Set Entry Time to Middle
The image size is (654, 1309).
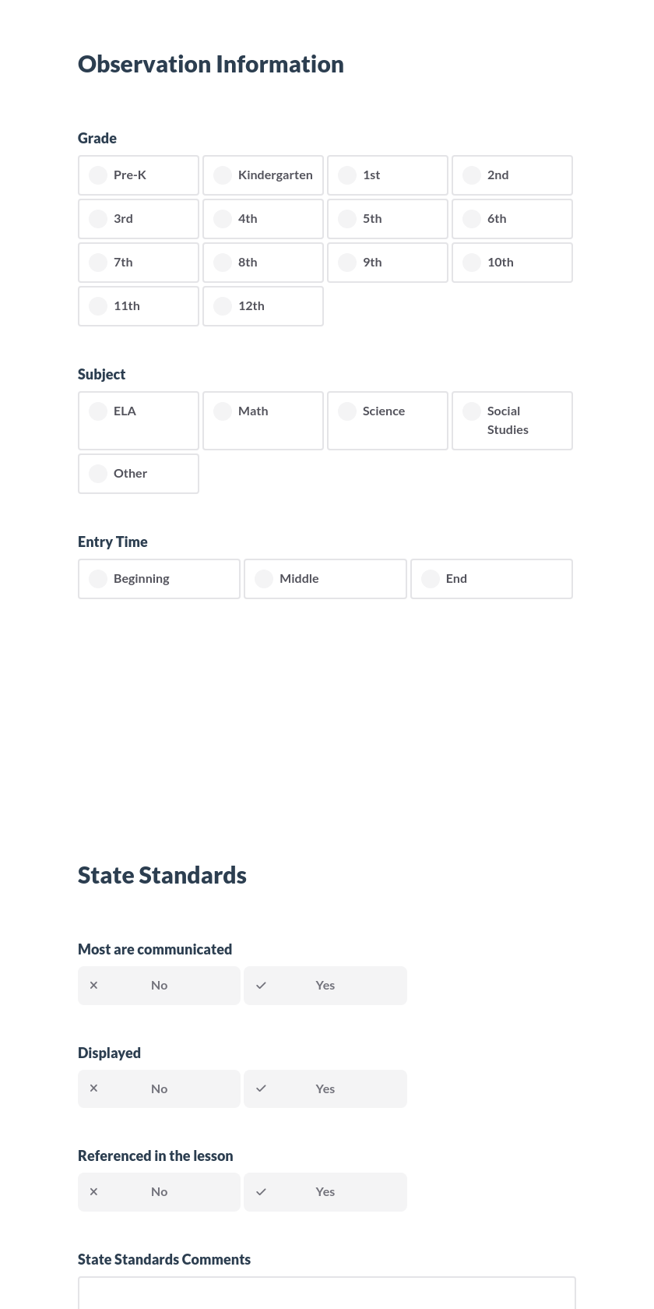click(x=325, y=578)
